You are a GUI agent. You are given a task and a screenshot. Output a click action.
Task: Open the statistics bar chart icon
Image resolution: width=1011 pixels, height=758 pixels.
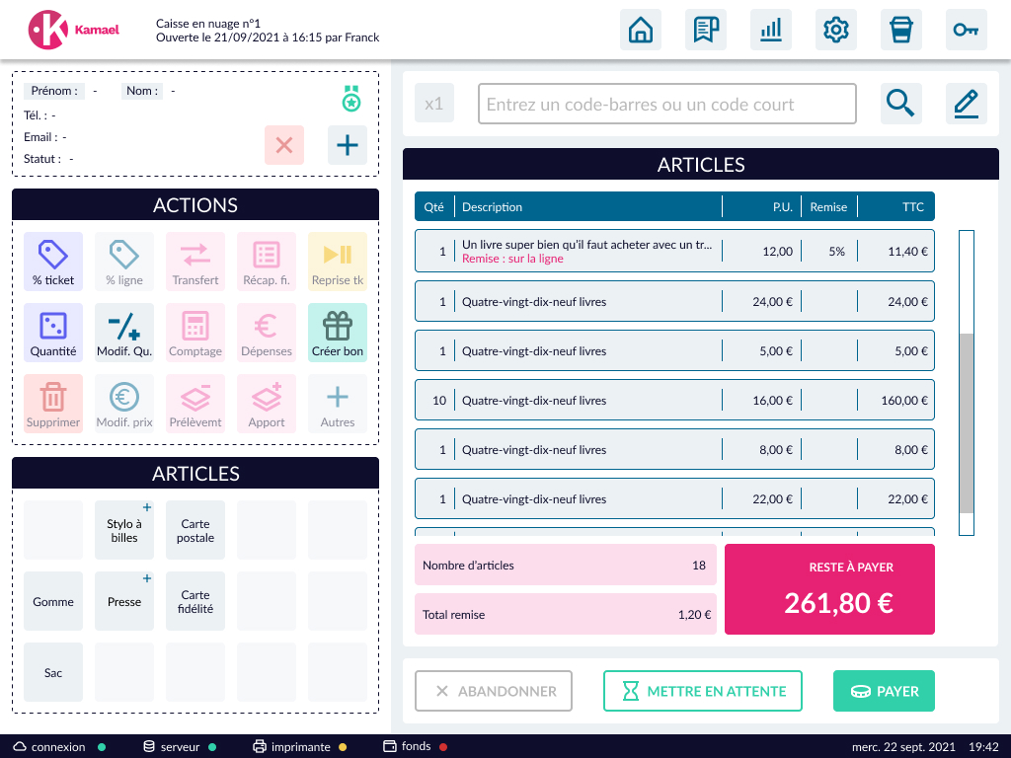pos(771,30)
